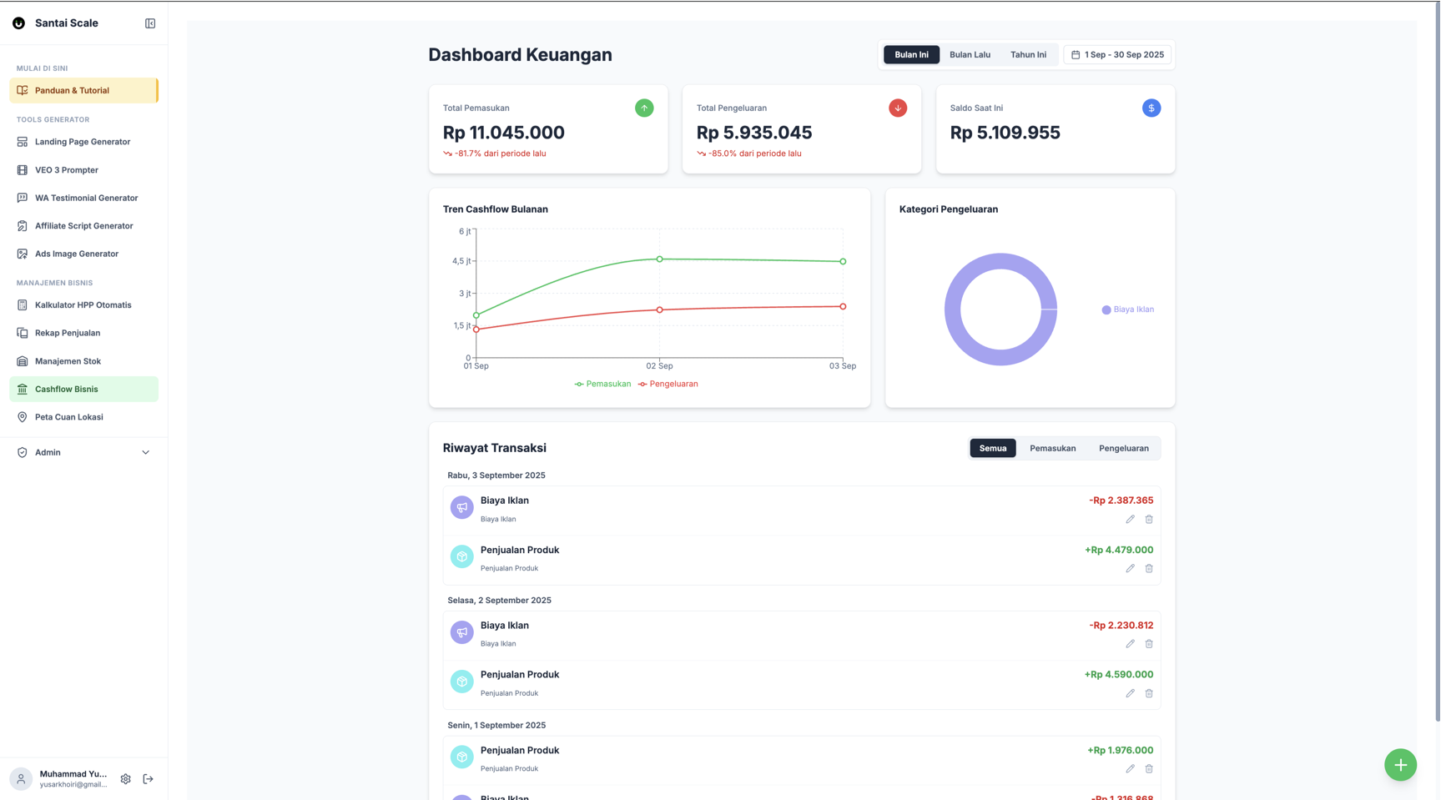The width and height of the screenshot is (1441, 800).
Task: Click the green floating add transaction button
Action: 1400,765
